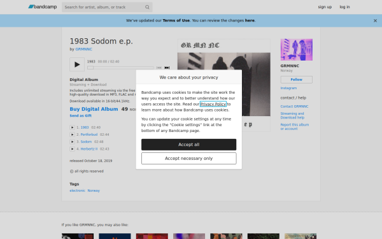Image resolution: width=382 pixels, height=239 pixels.
Task: Play track 3 'Sodom'
Action: [72, 141]
